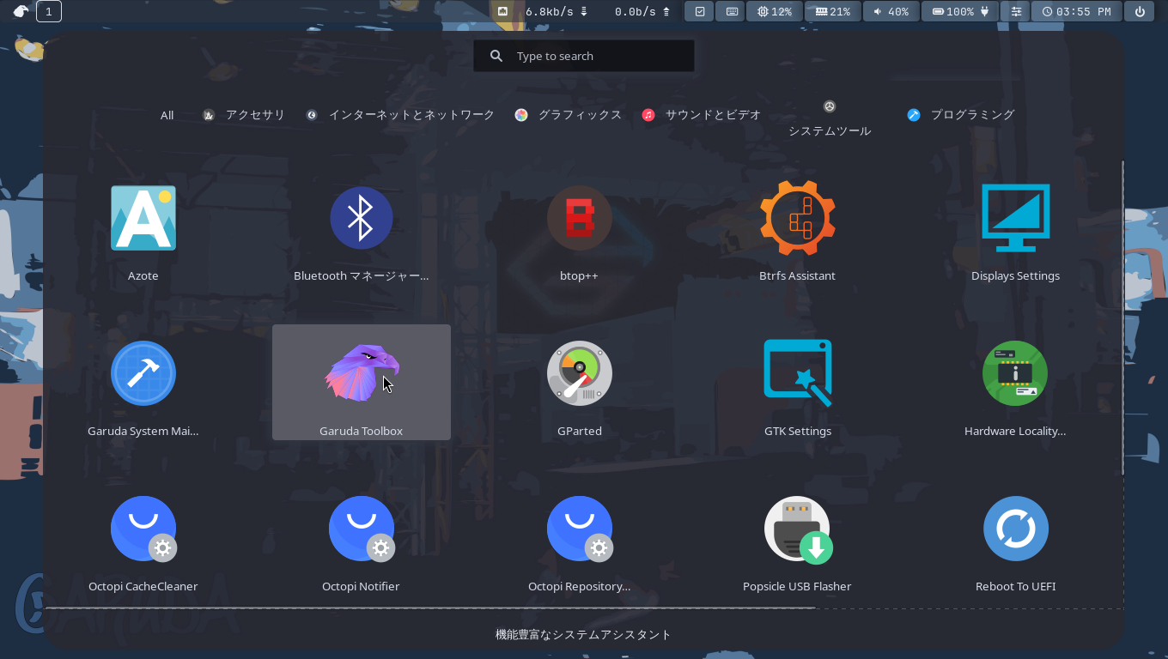Launch GParted partition editor
Screen dimensions: 1168x659
pos(580,383)
